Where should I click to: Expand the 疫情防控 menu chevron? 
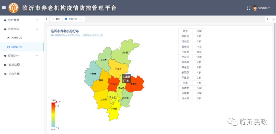(37, 56)
